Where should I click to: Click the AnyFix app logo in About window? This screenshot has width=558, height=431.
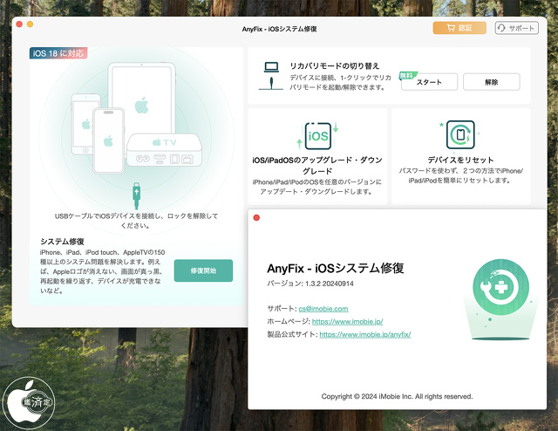[501, 287]
